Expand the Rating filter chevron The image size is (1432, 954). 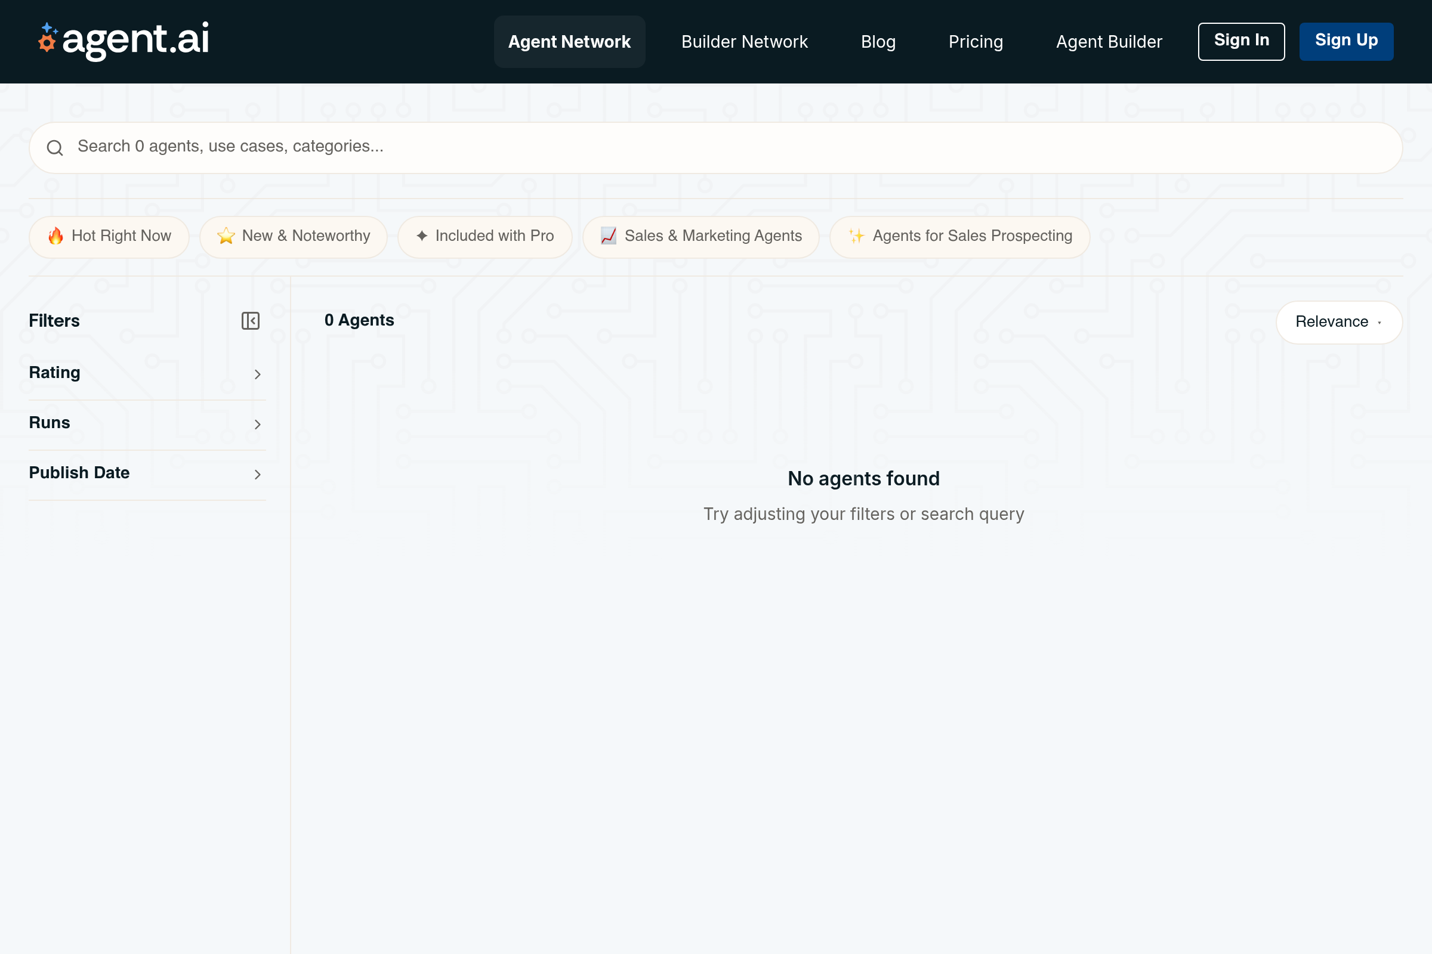(x=257, y=374)
